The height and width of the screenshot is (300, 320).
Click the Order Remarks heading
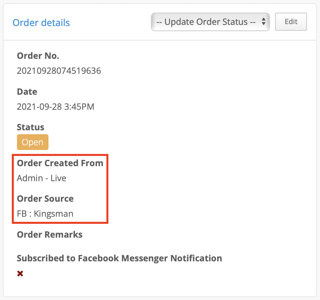[x=49, y=234]
